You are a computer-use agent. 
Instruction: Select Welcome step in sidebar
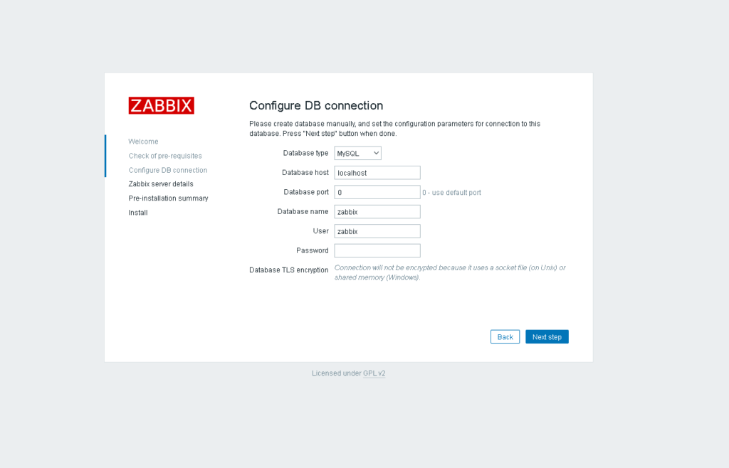pyautogui.click(x=143, y=142)
